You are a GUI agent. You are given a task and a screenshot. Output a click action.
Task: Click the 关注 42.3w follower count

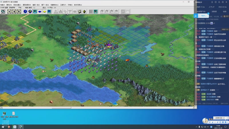[x=222, y=7]
